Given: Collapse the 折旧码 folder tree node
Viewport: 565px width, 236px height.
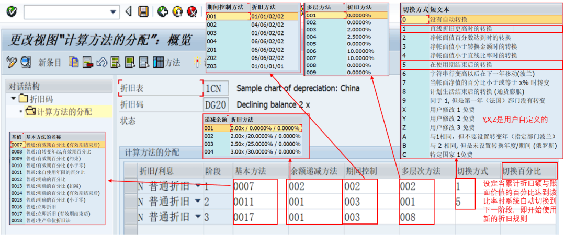Looking at the screenshot, I should [14, 99].
